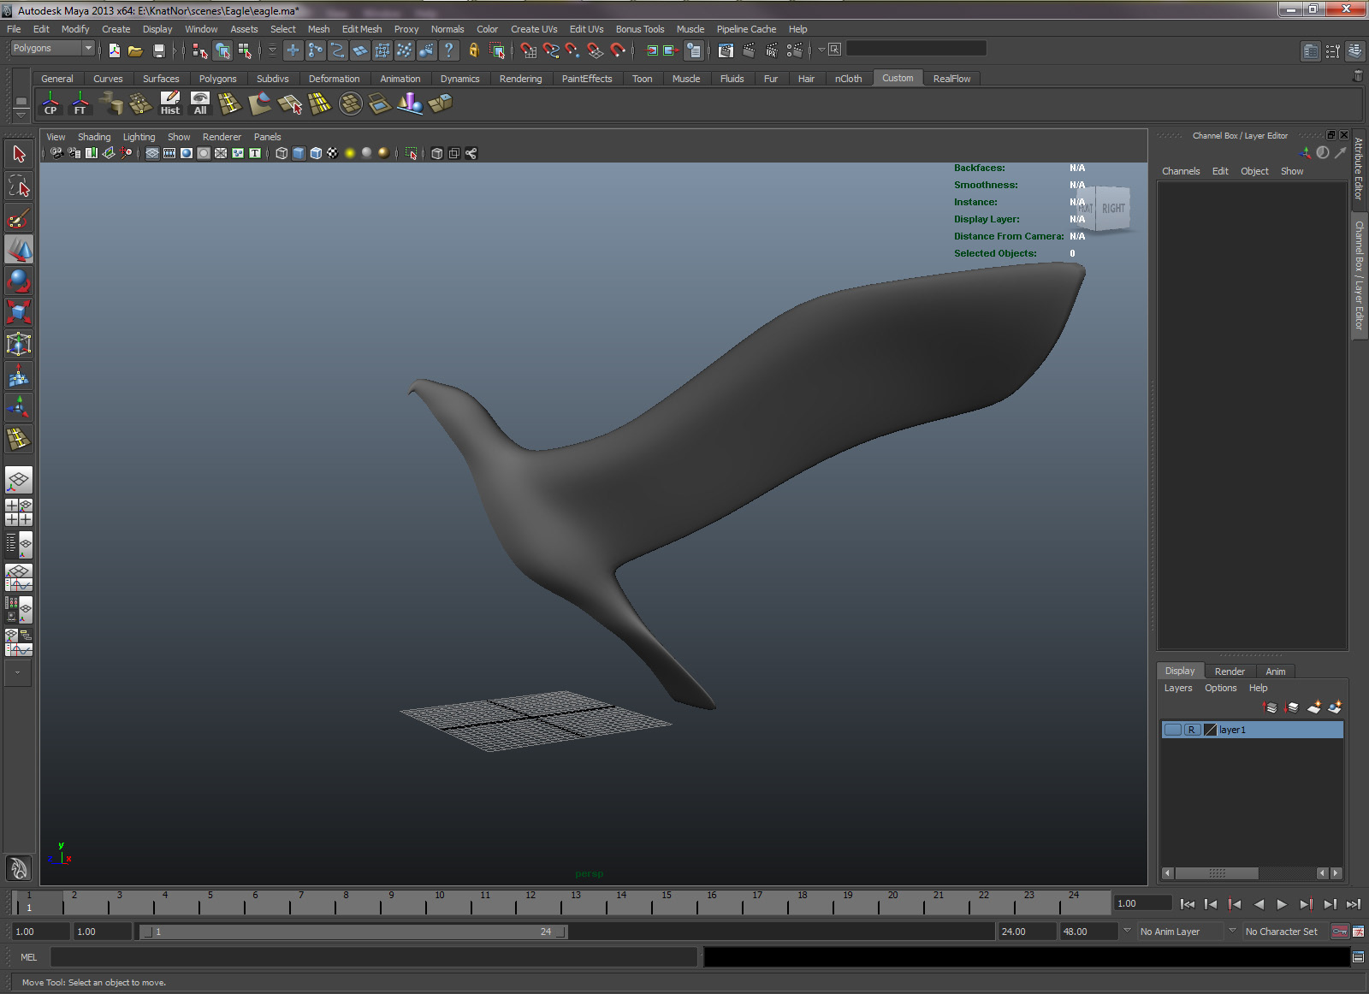
Task: Click the Hist shelf button
Action: tap(170, 104)
